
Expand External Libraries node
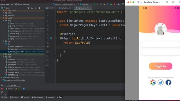[1, 77]
